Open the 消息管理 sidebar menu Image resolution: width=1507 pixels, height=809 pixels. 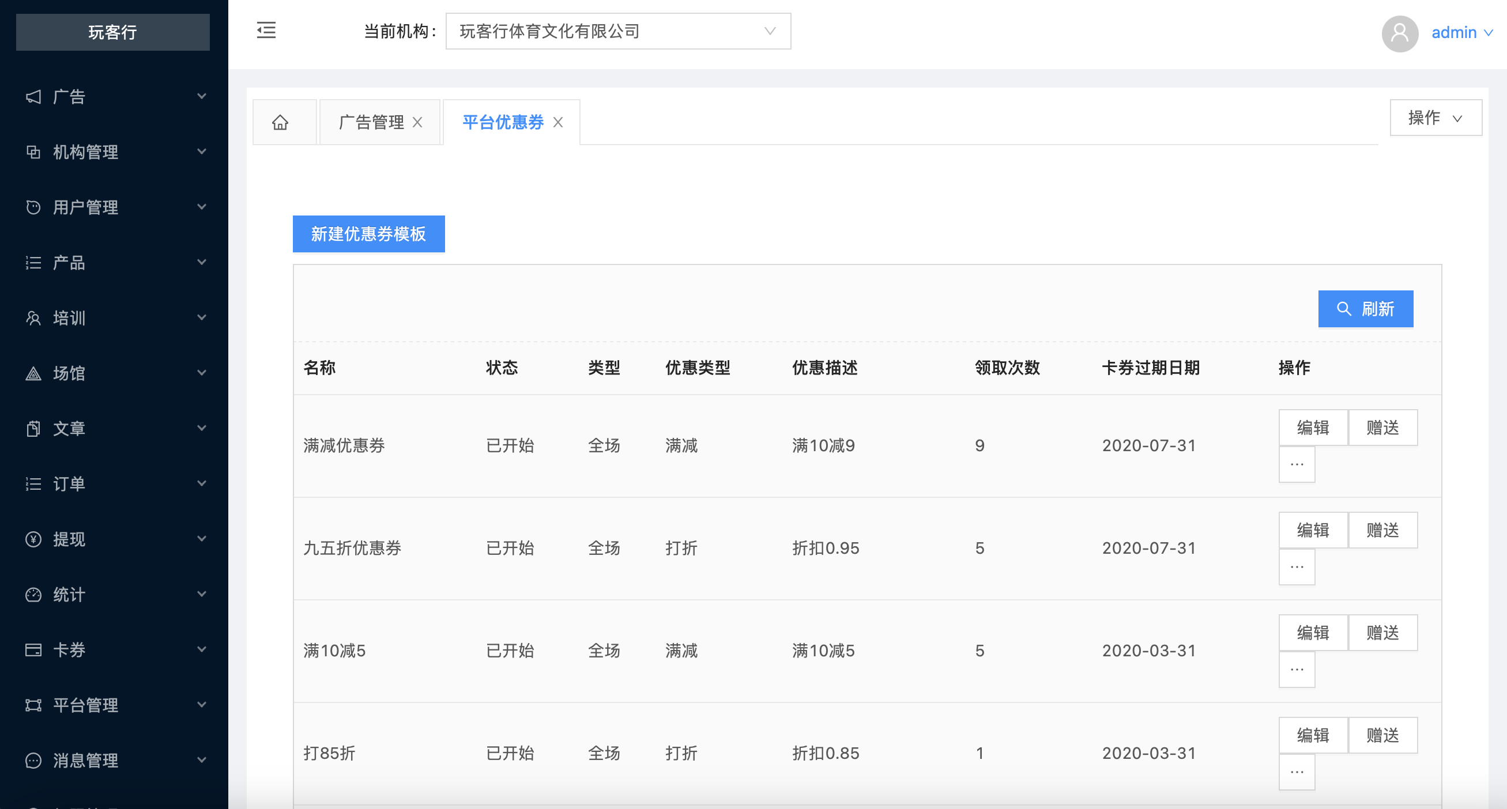[x=114, y=761]
